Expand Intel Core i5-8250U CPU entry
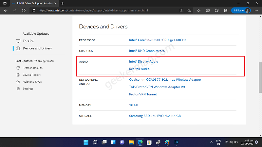 pos(158,40)
